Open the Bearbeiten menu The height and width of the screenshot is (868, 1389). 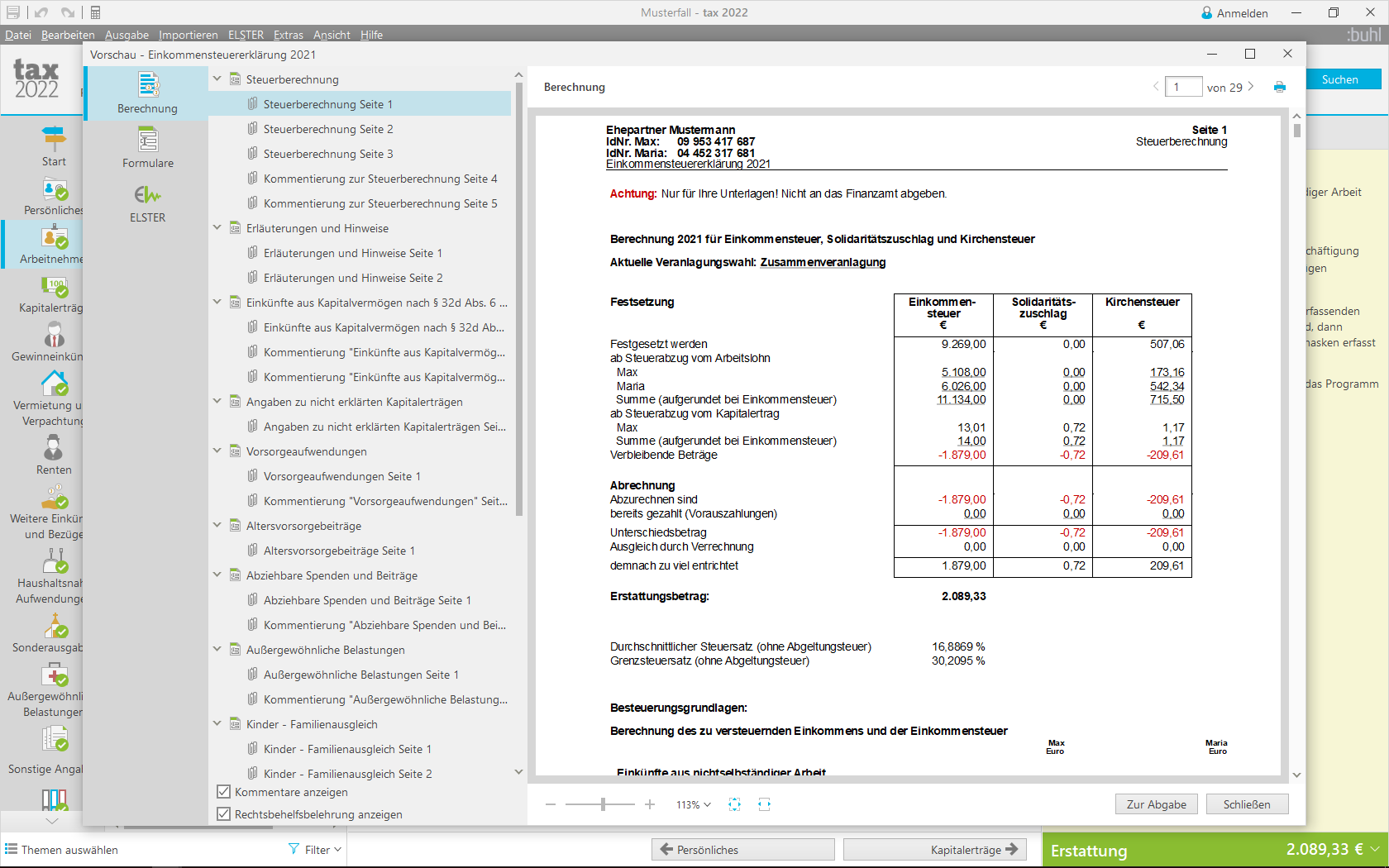pos(68,35)
